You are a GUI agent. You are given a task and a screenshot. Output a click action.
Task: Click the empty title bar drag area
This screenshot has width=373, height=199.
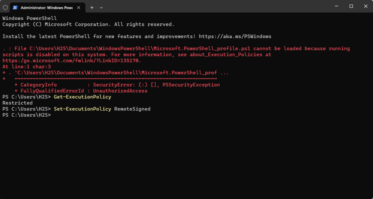(x=219, y=6)
